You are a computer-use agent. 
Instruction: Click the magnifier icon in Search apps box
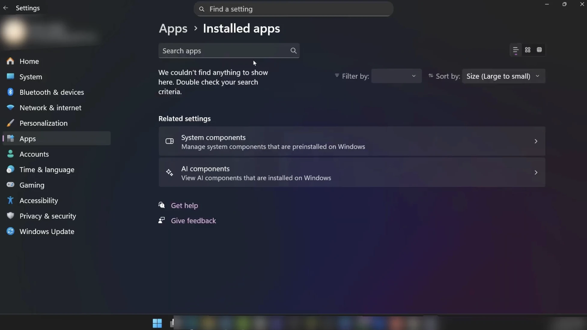tap(293, 51)
